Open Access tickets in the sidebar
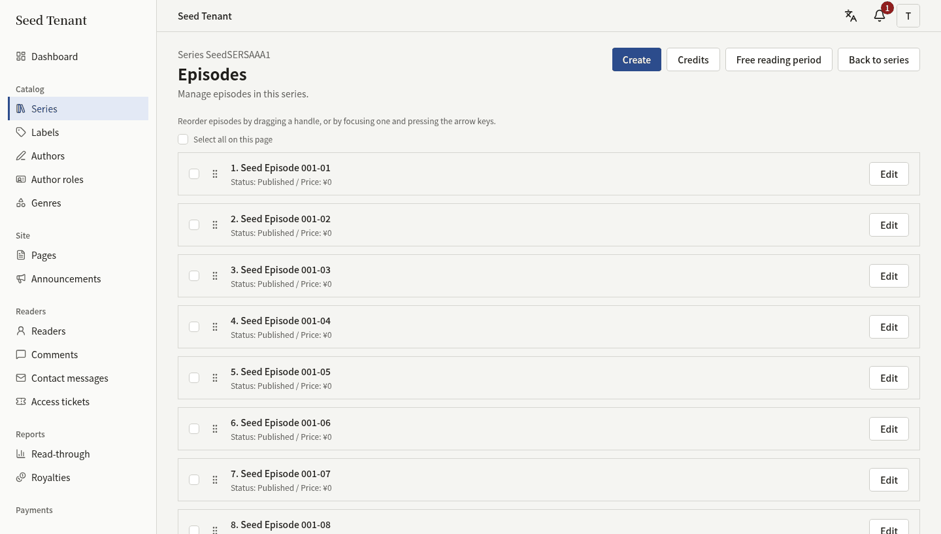The image size is (941, 534). pyautogui.click(x=78, y=401)
